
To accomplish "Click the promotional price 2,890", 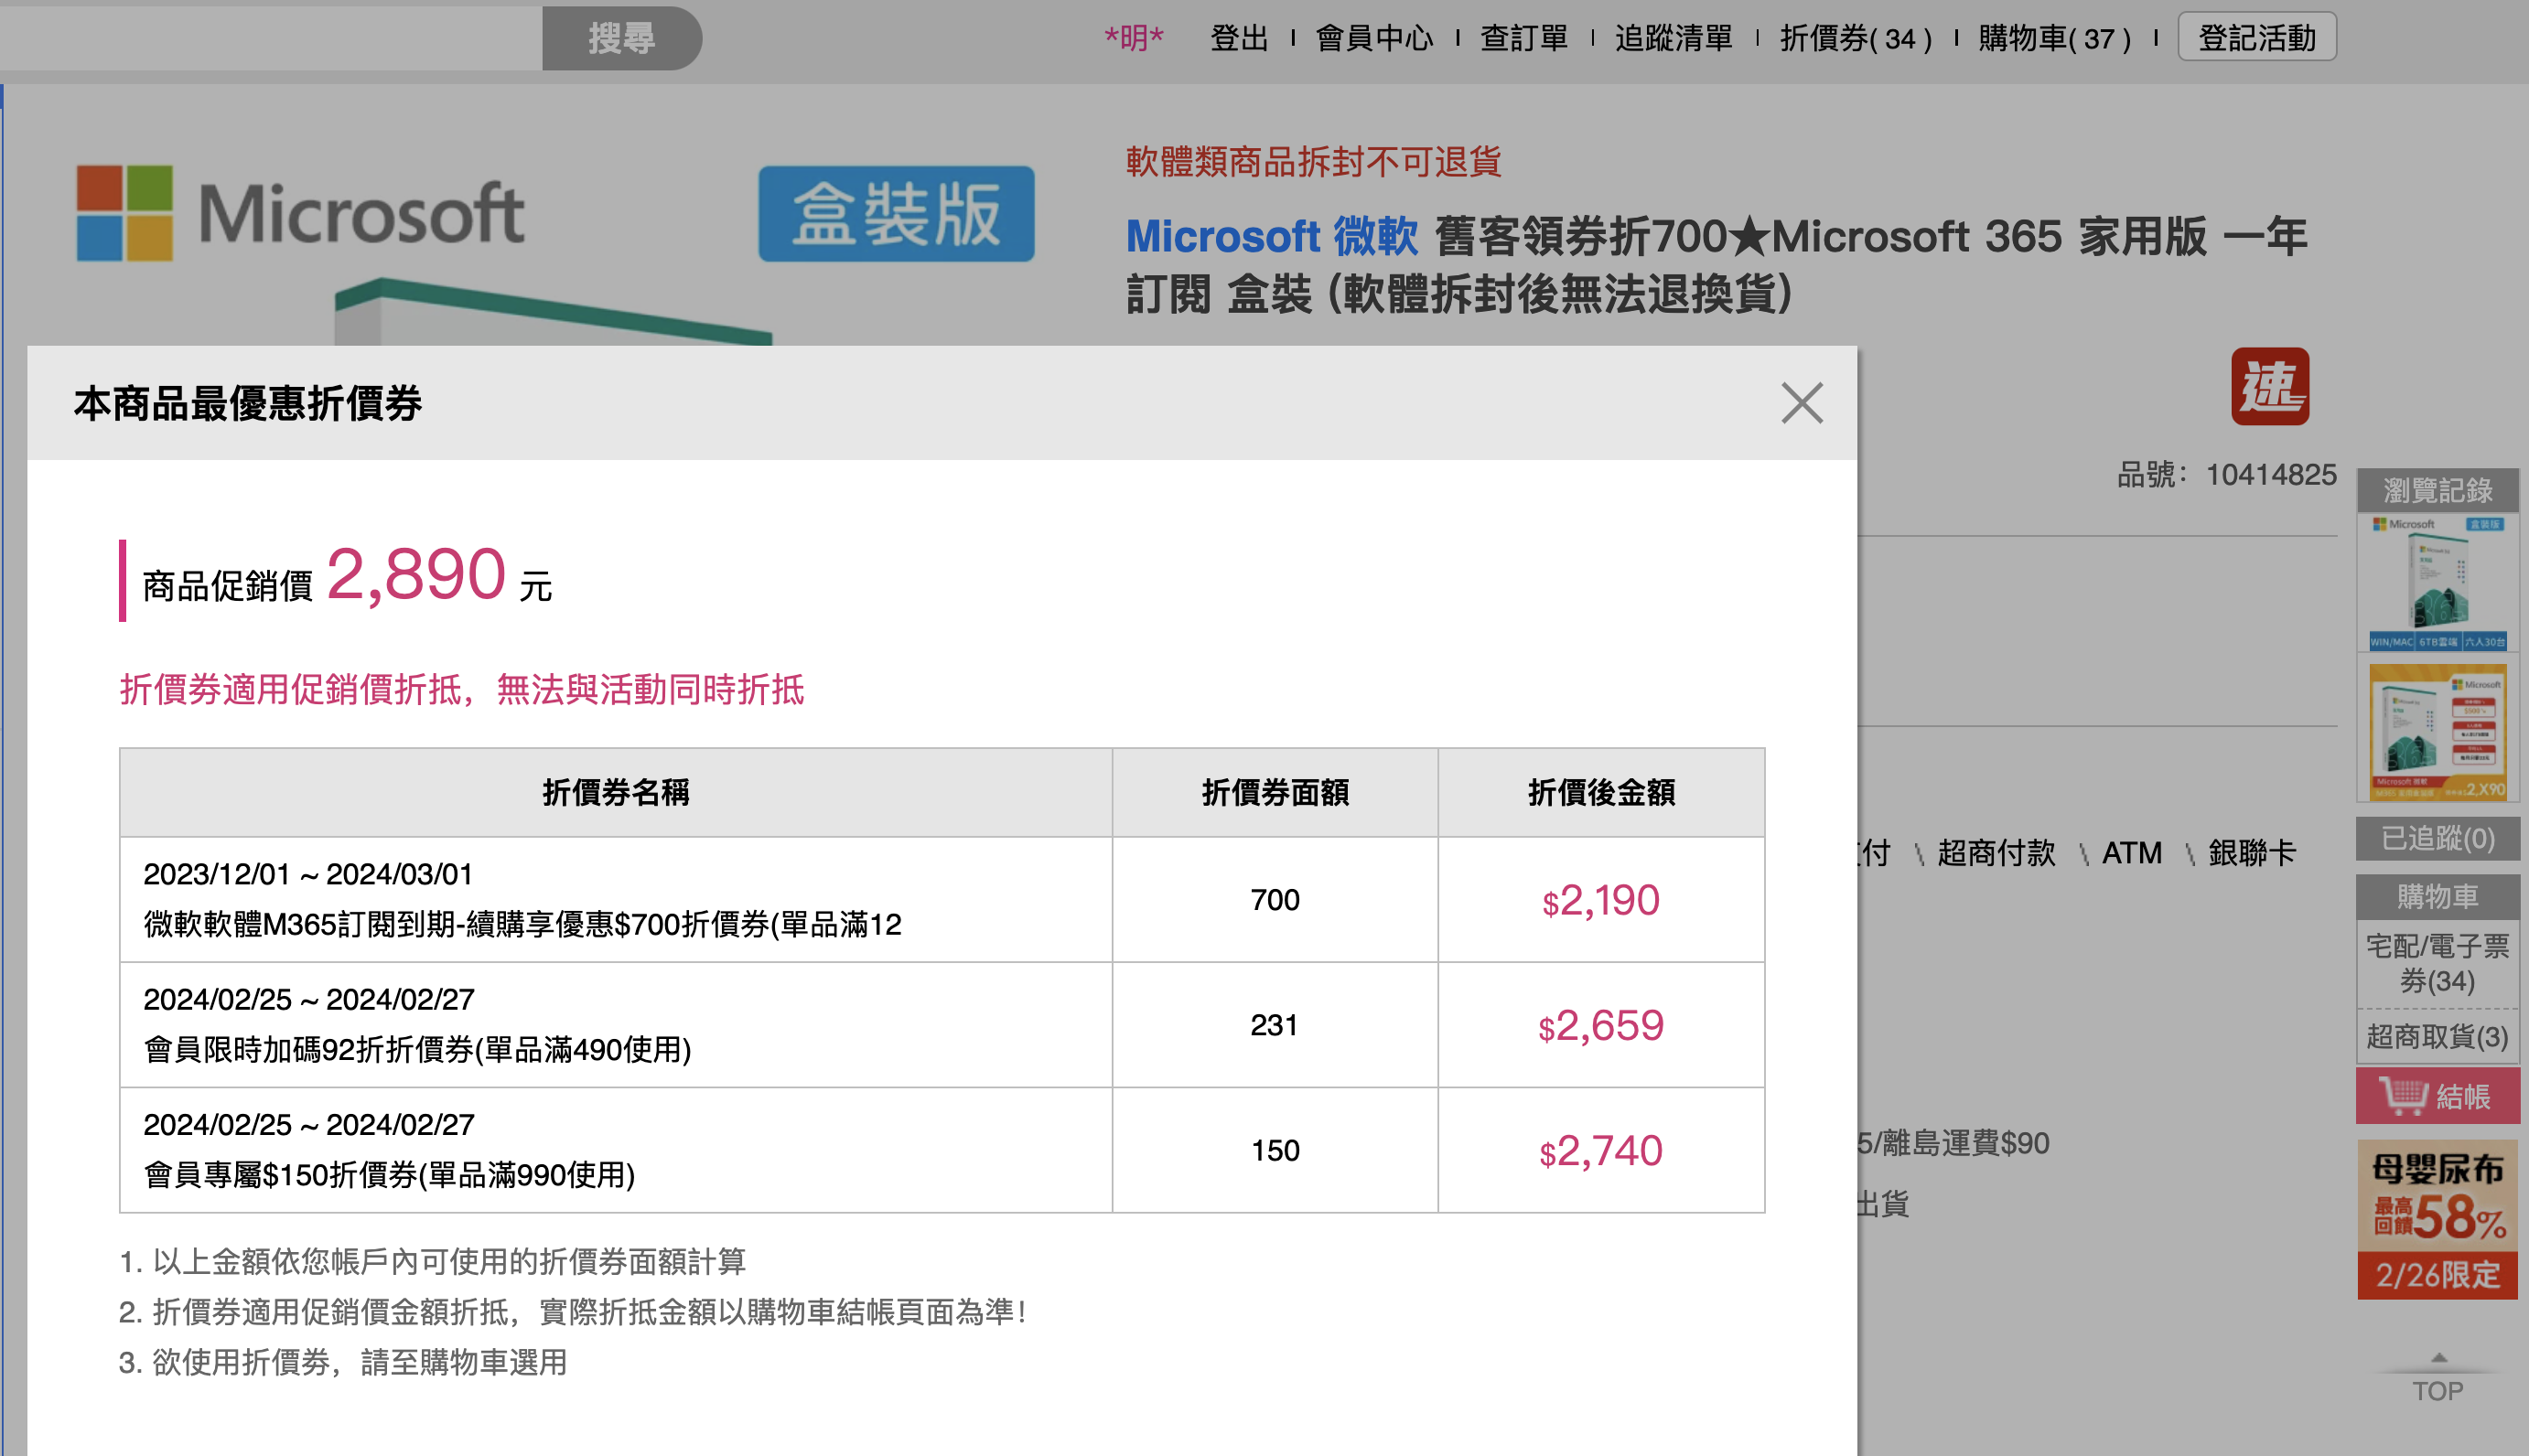I will [416, 574].
